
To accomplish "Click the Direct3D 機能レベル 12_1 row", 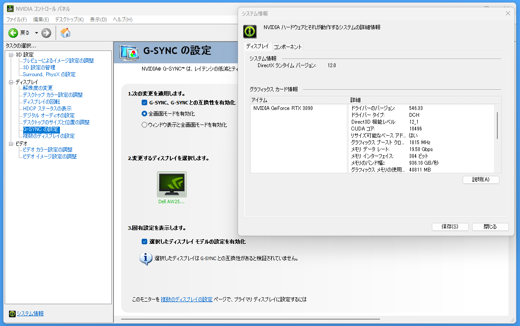I will tap(422, 122).
